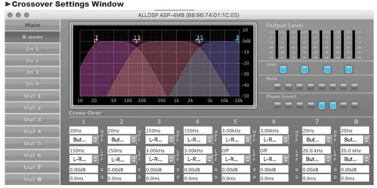This screenshot has height=188, width=377.
Task: Enable phase invert on channel 4
Action: 310,105
